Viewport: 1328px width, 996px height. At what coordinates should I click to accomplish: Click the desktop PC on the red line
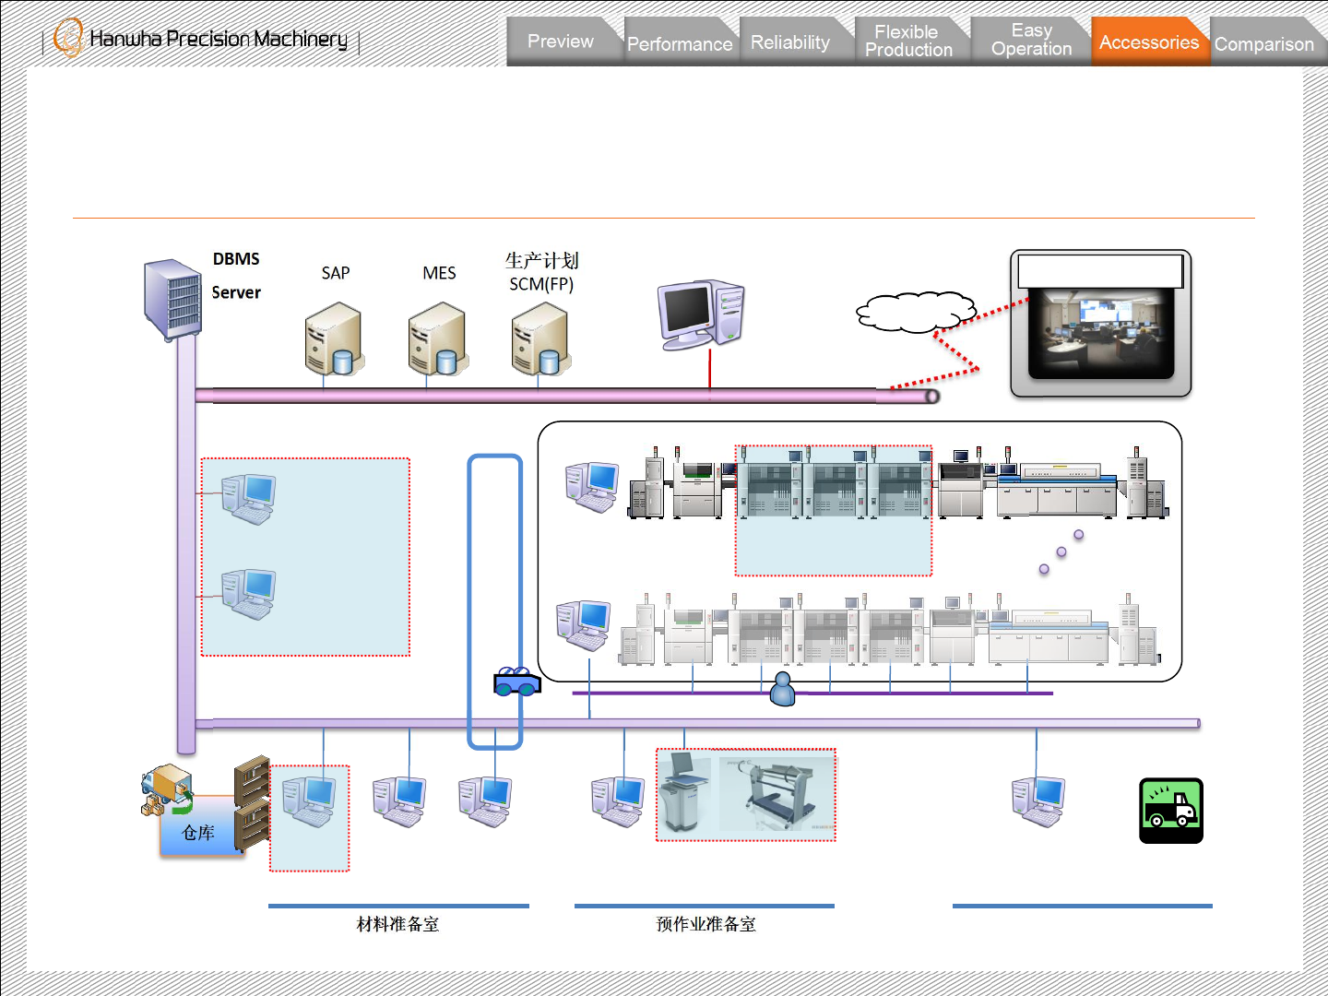point(701,314)
